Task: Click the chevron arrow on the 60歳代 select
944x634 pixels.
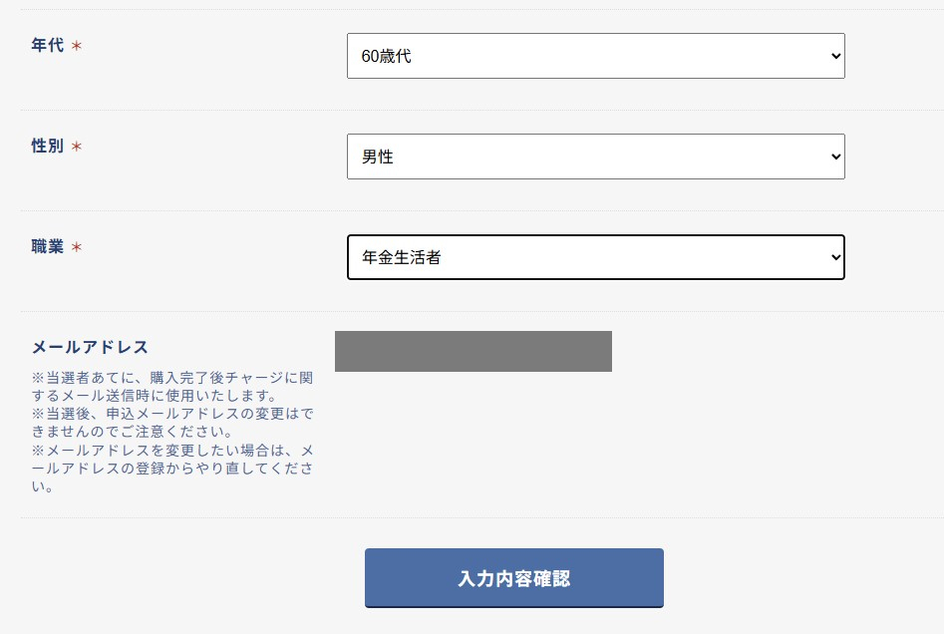Action: [835, 56]
